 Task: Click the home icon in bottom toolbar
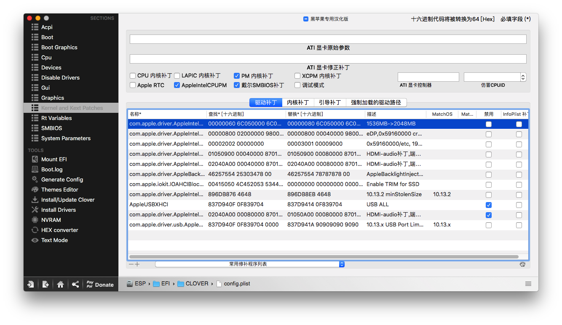[x=60, y=285]
